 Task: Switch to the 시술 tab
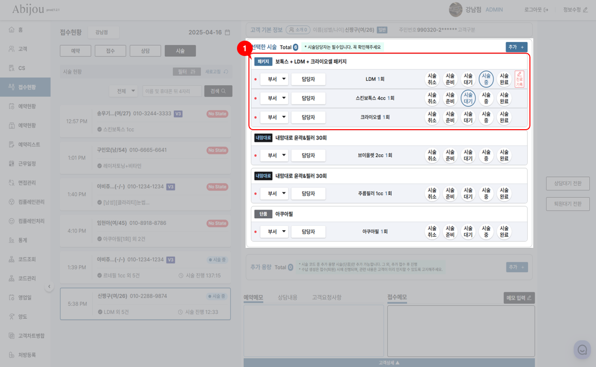[x=180, y=51]
